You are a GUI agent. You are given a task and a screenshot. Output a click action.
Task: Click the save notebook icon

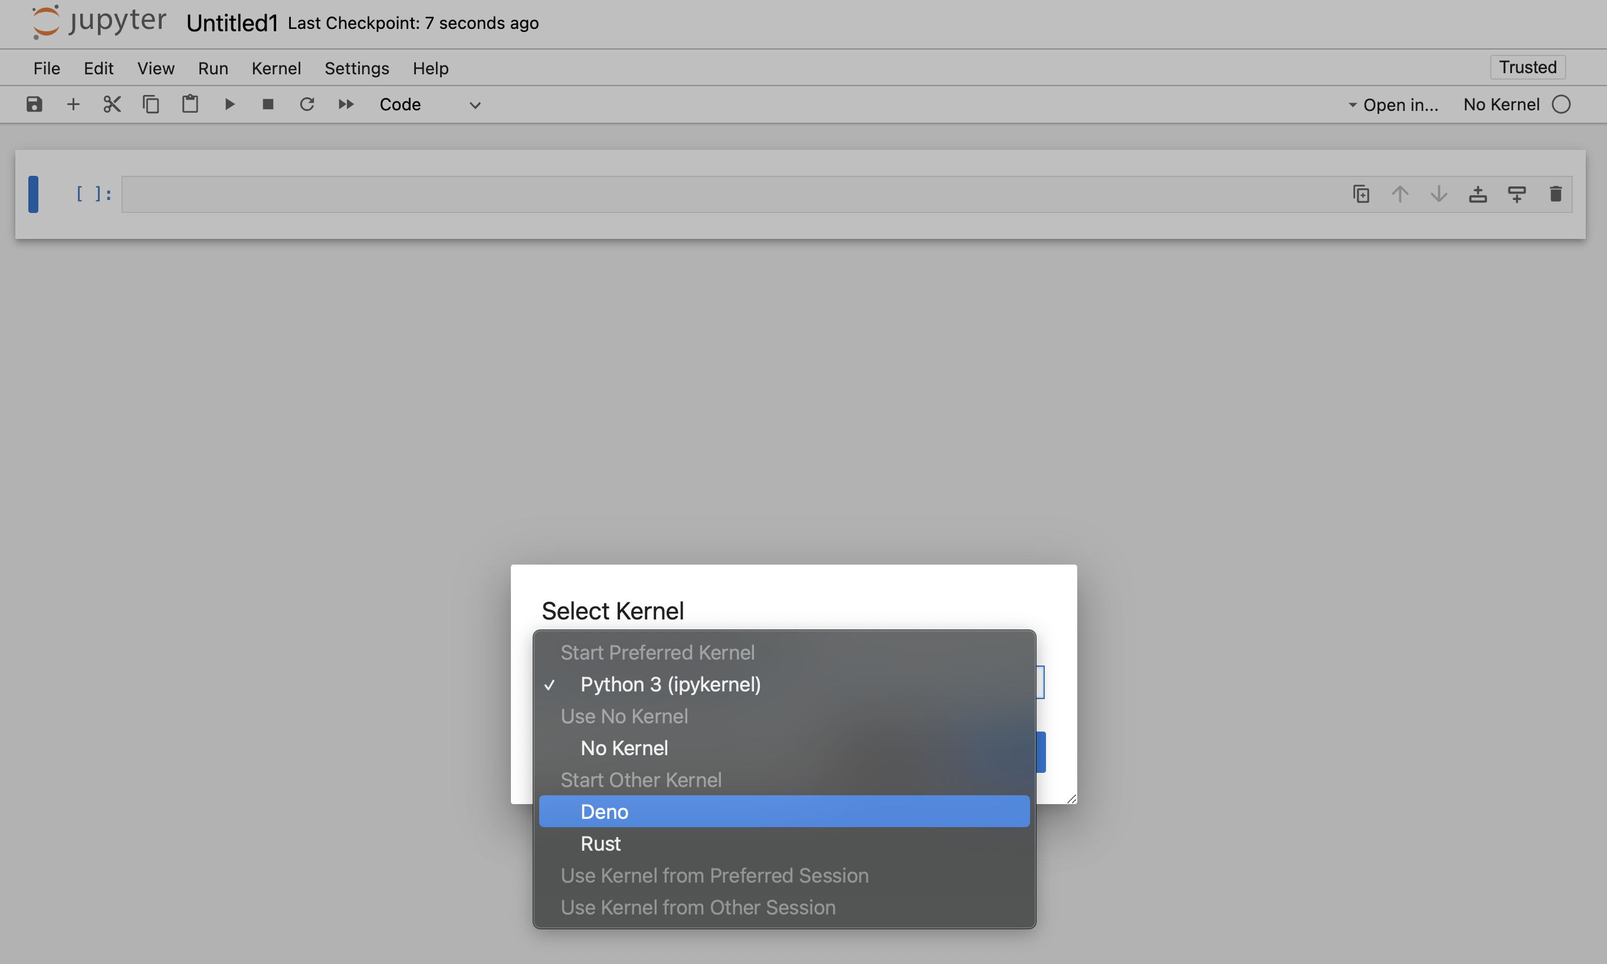click(x=33, y=104)
